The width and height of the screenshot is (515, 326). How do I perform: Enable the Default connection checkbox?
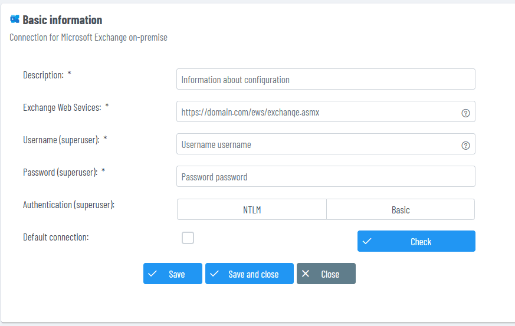point(188,238)
